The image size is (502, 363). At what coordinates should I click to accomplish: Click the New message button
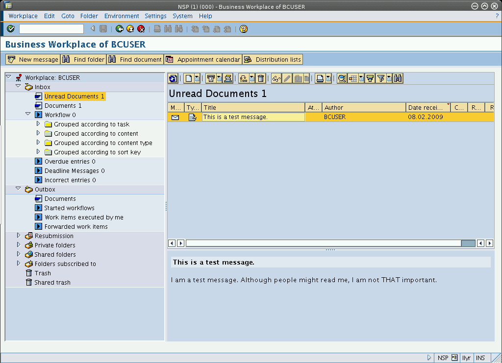[x=33, y=59]
